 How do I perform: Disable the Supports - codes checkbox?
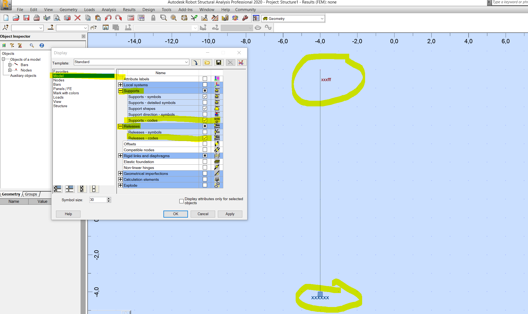[205, 120]
